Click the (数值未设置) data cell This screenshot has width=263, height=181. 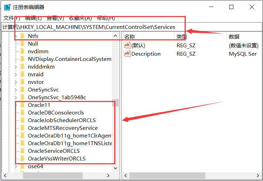point(243,45)
